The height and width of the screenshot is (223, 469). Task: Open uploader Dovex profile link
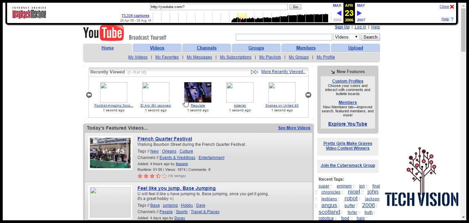click(180, 218)
